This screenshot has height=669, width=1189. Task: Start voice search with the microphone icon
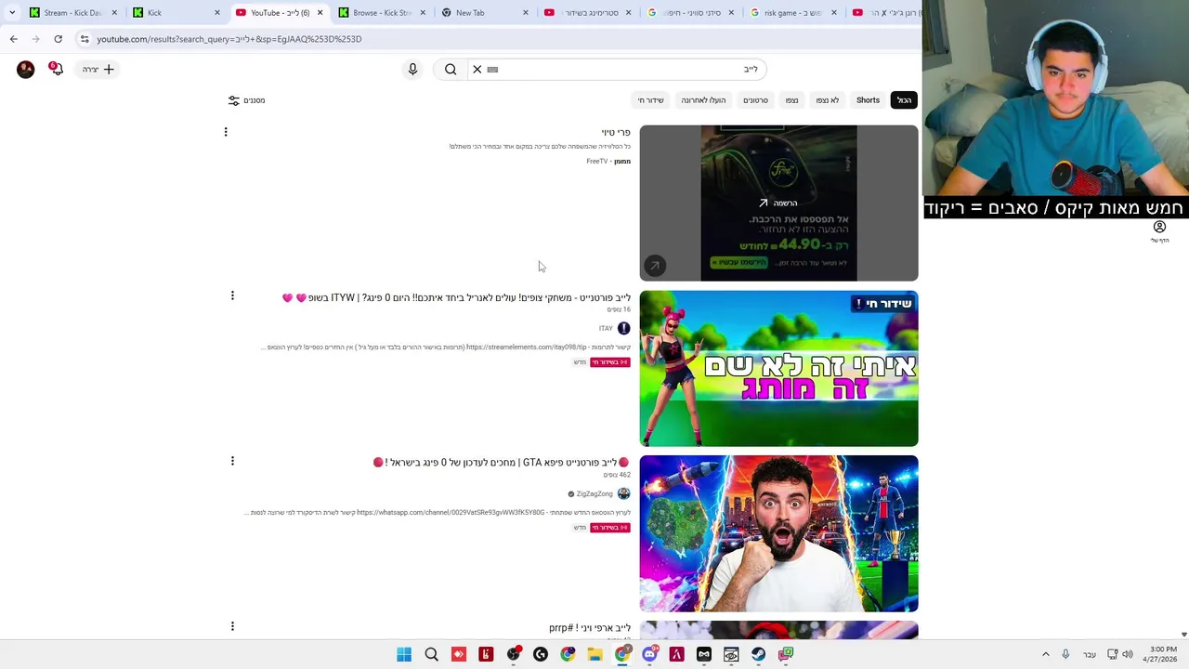pos(412,69)
